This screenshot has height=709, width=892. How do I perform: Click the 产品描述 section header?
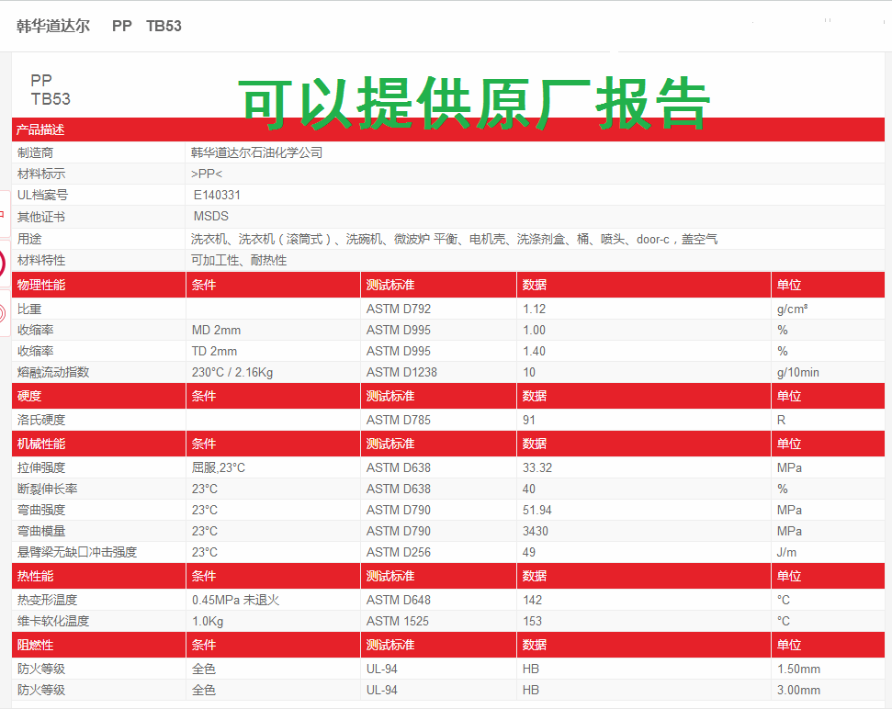(40, 129)
